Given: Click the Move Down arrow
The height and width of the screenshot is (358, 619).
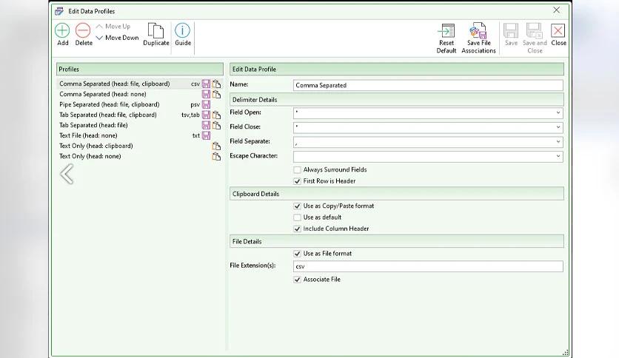Looking at the screenshot, I should point(100,38).
